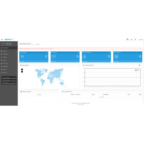Click Logout in the header
144x144 pixels.
(140, 39)
